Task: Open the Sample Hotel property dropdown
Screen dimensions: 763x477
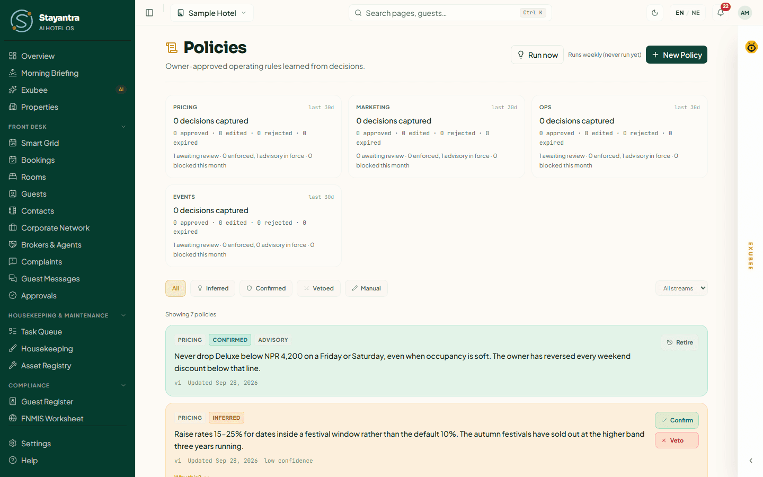Action: click(x=212, y=13)
